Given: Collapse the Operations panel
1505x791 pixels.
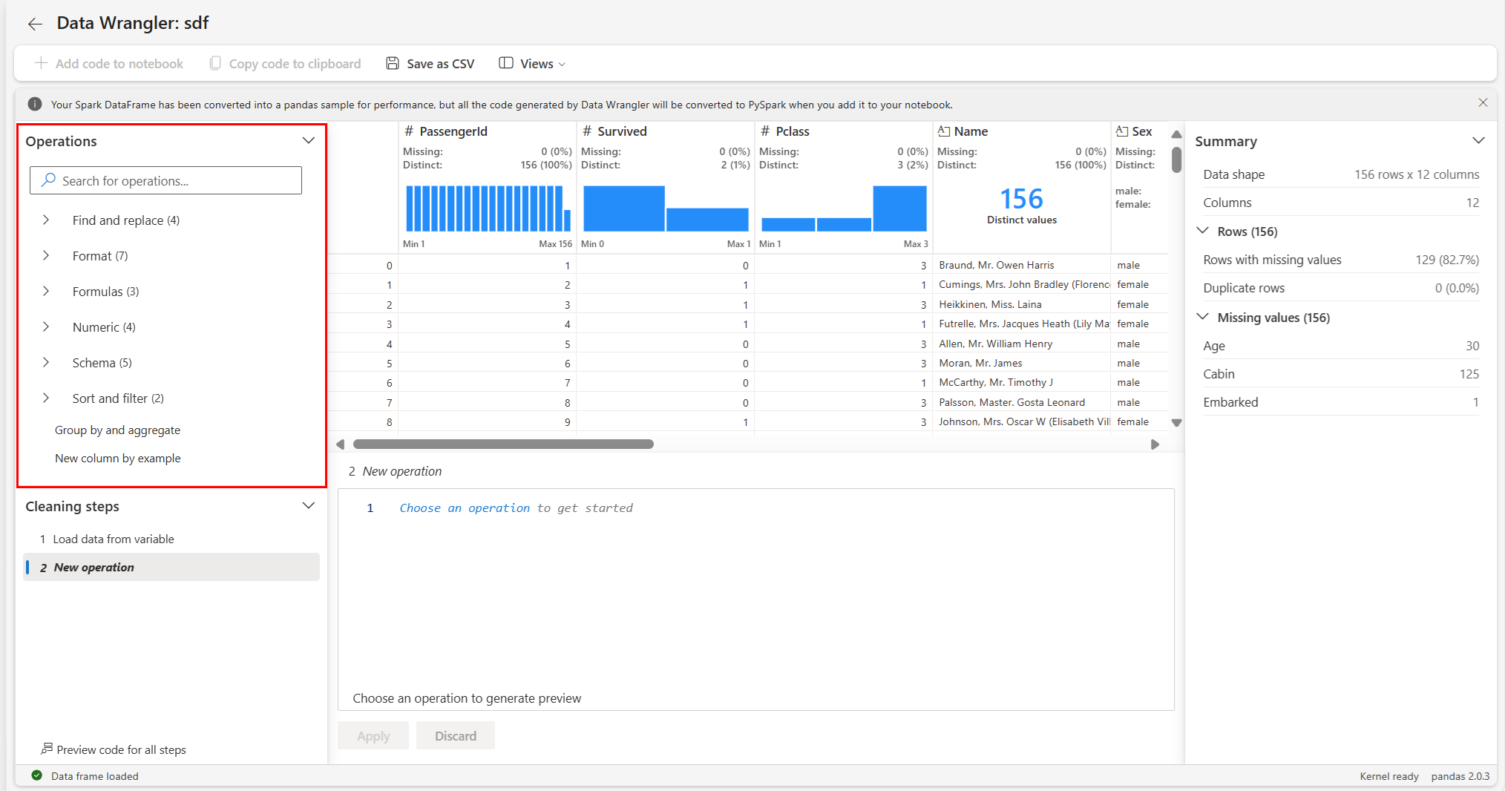Looking at the screenshot, I should tap(309, 140).
